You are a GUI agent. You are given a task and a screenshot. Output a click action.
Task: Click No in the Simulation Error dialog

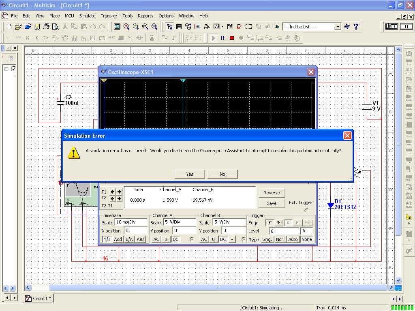(x=222, y=174)
